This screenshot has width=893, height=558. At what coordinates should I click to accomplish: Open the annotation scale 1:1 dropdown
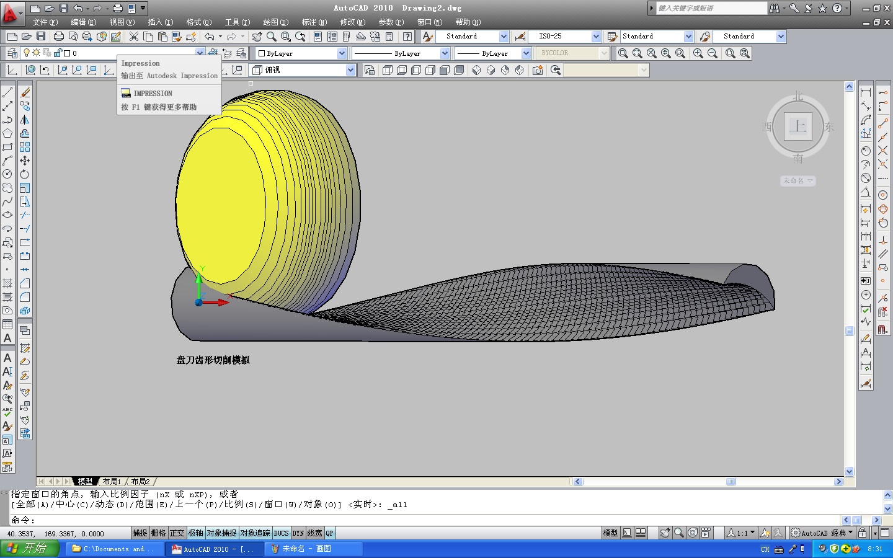coord(740,533)
